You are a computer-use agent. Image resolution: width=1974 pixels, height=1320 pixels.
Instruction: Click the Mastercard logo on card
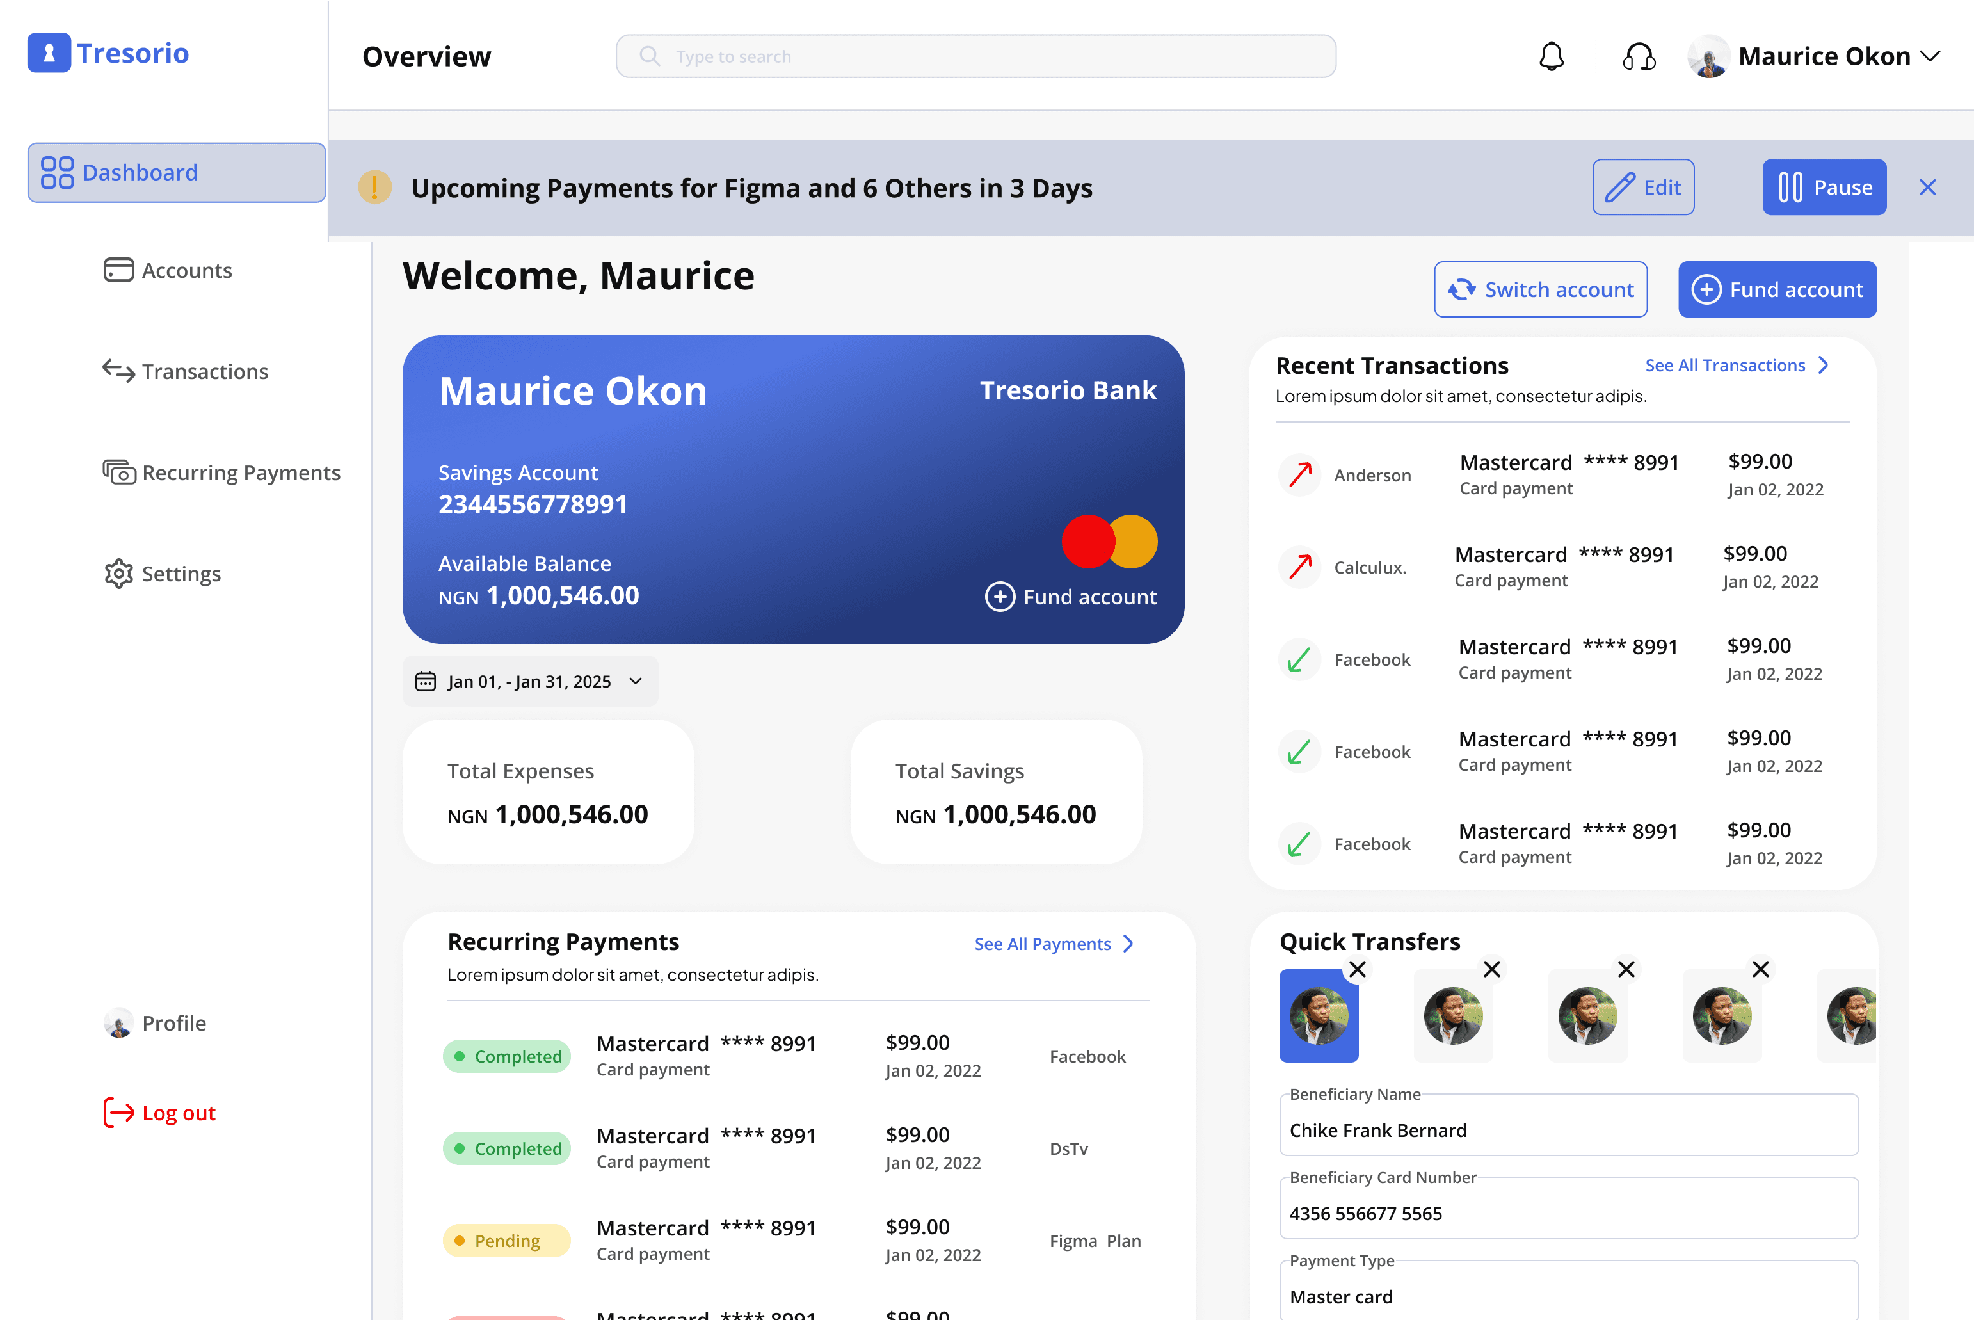click(x=1109, y=542)
